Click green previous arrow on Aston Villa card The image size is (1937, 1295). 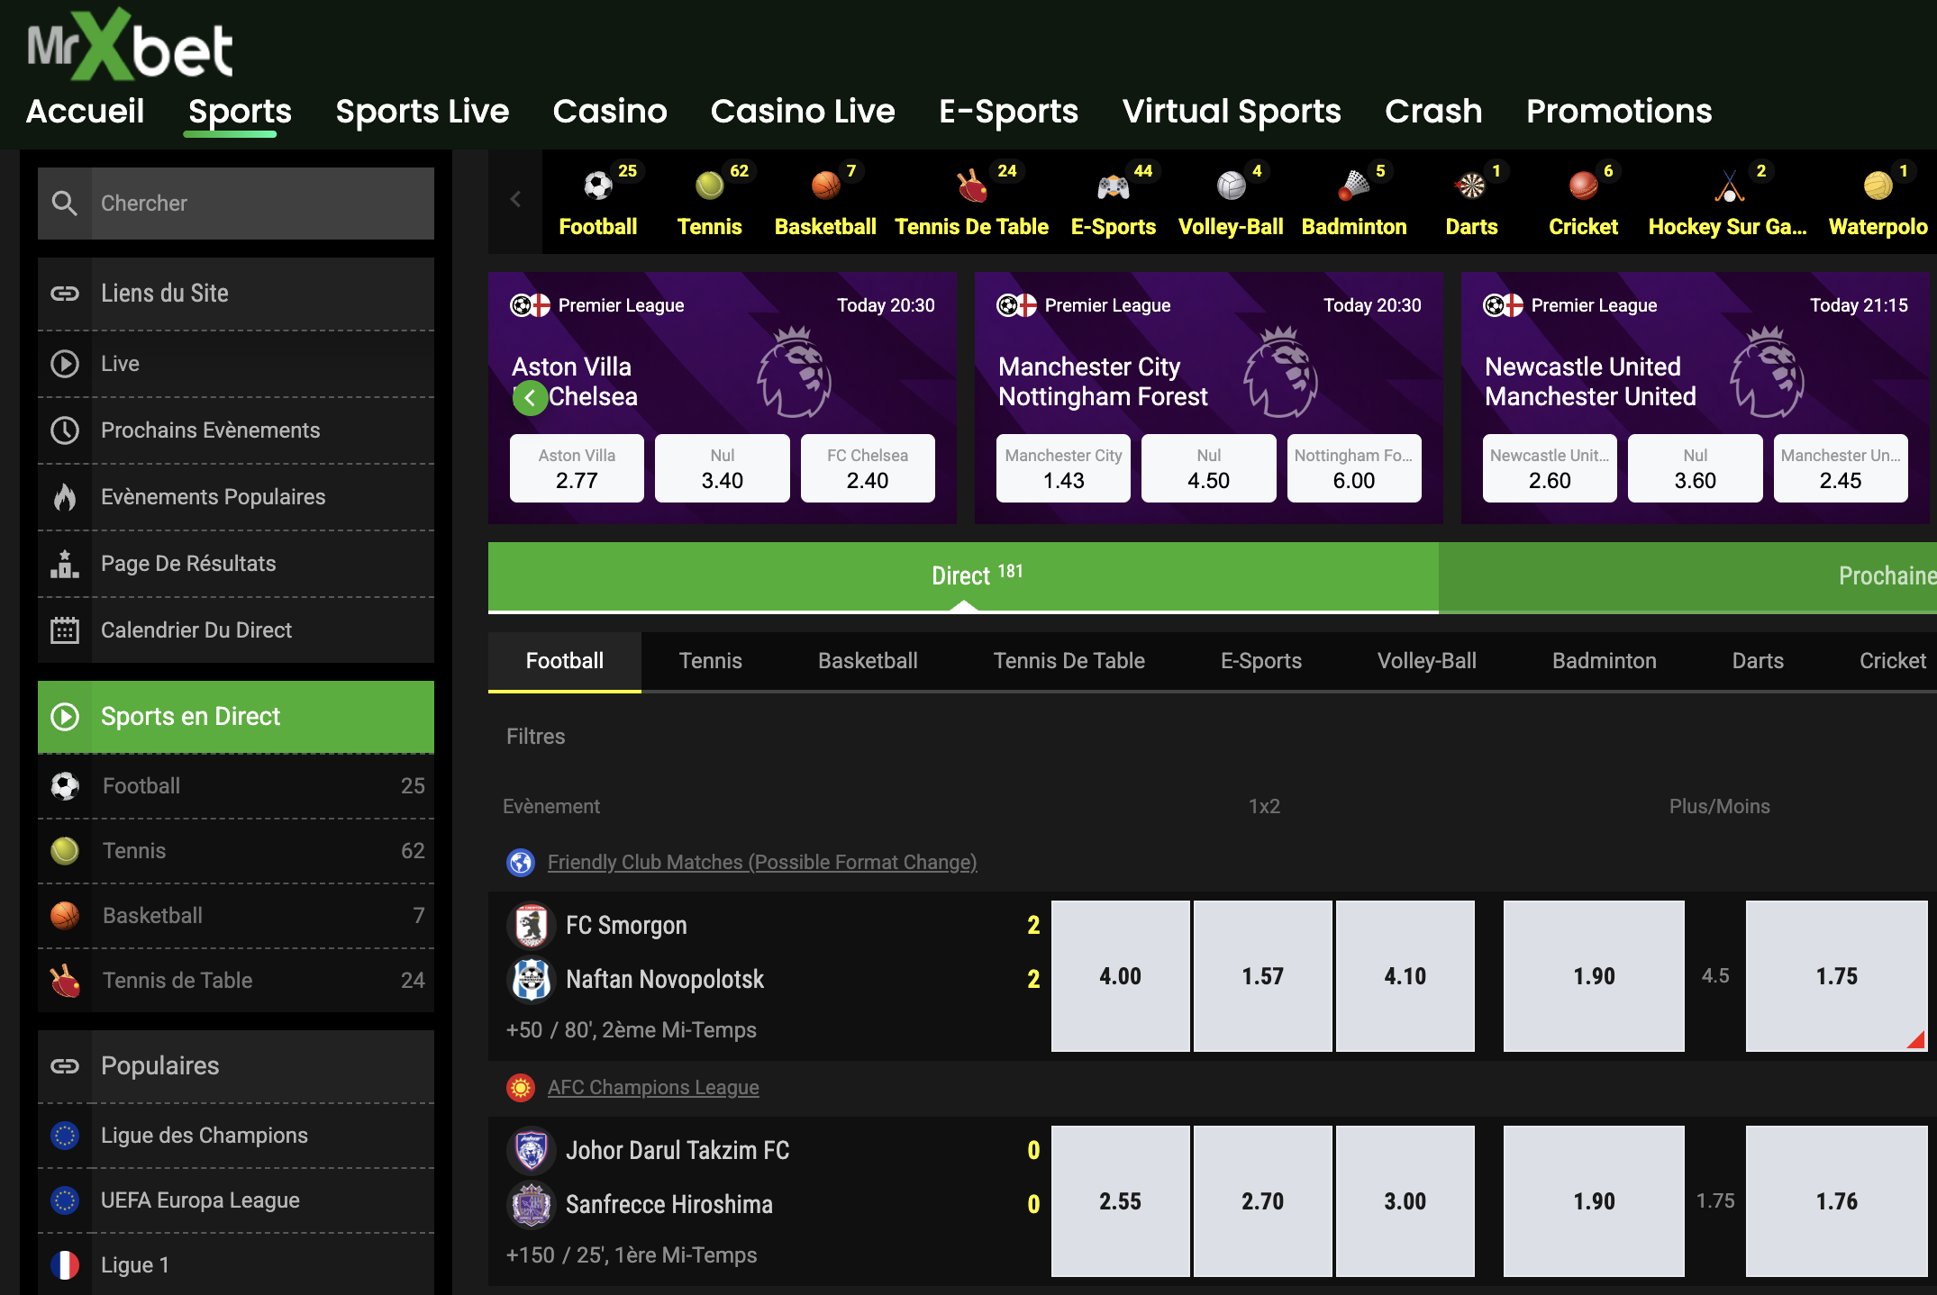coord(530,397)
